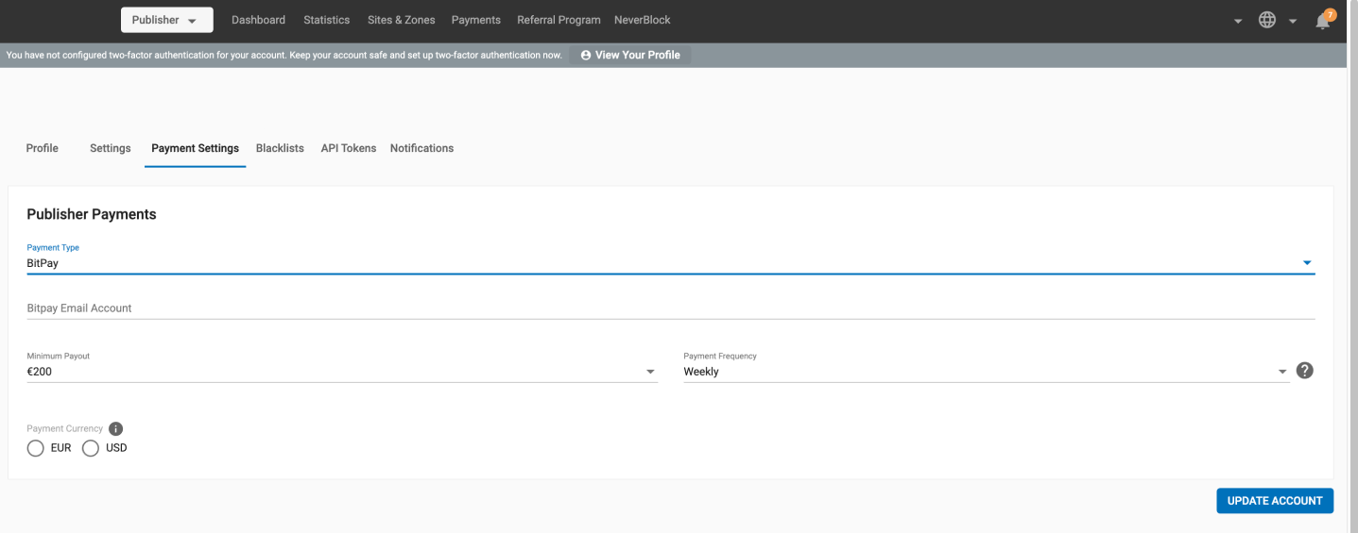Go to the Notifications tab

point(421,148)
